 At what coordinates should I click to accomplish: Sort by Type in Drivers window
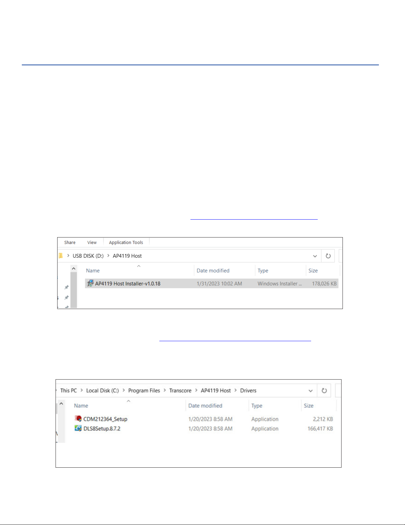[257, 406]
